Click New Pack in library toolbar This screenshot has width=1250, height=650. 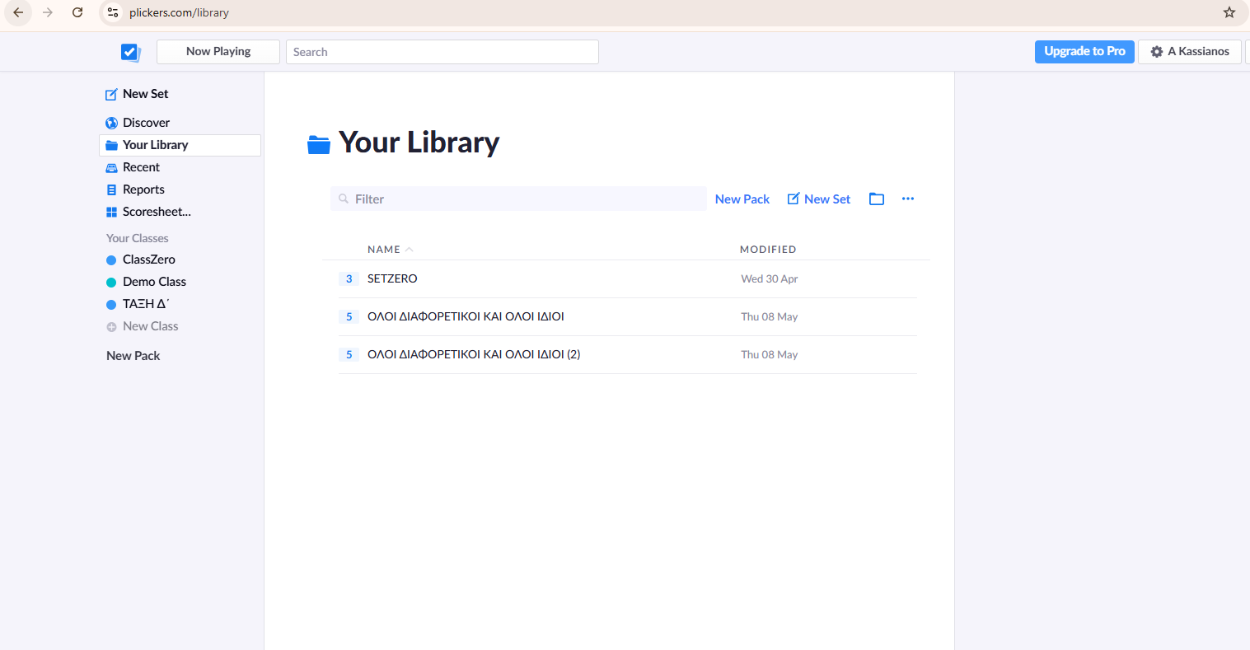pos(742,199)
